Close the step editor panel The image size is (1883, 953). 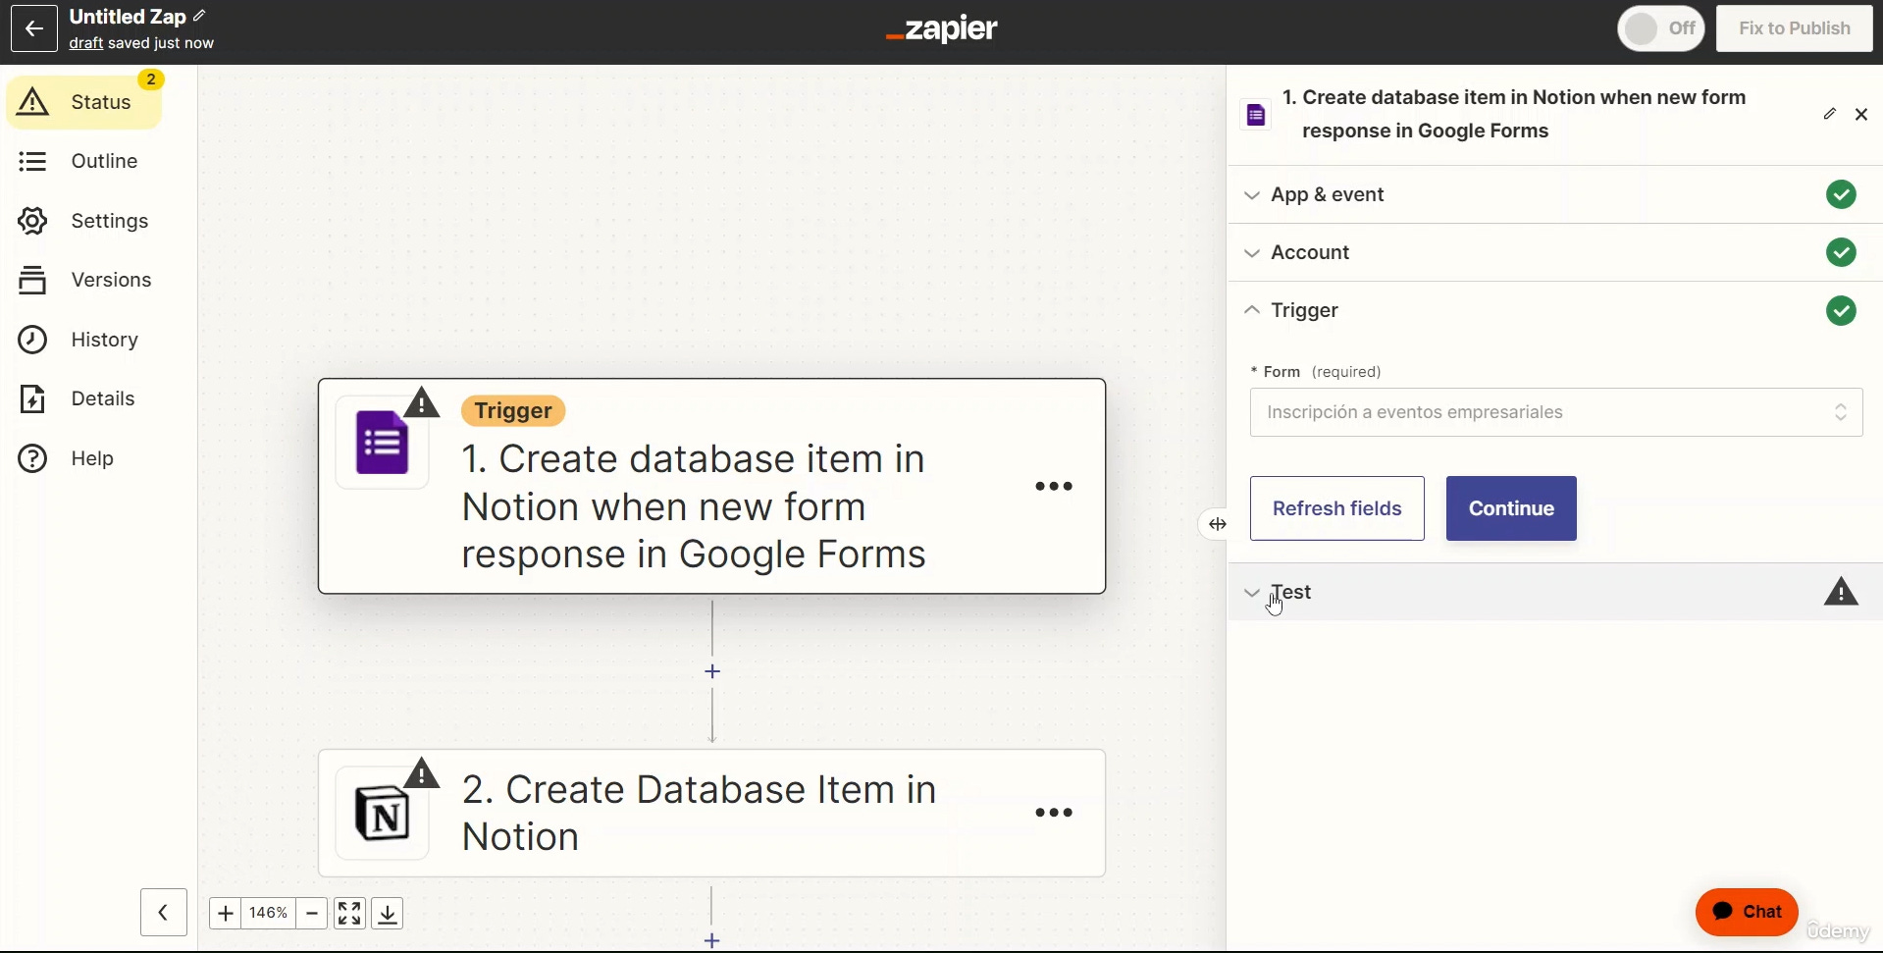pyautogui.click(x=1861, y=115)
